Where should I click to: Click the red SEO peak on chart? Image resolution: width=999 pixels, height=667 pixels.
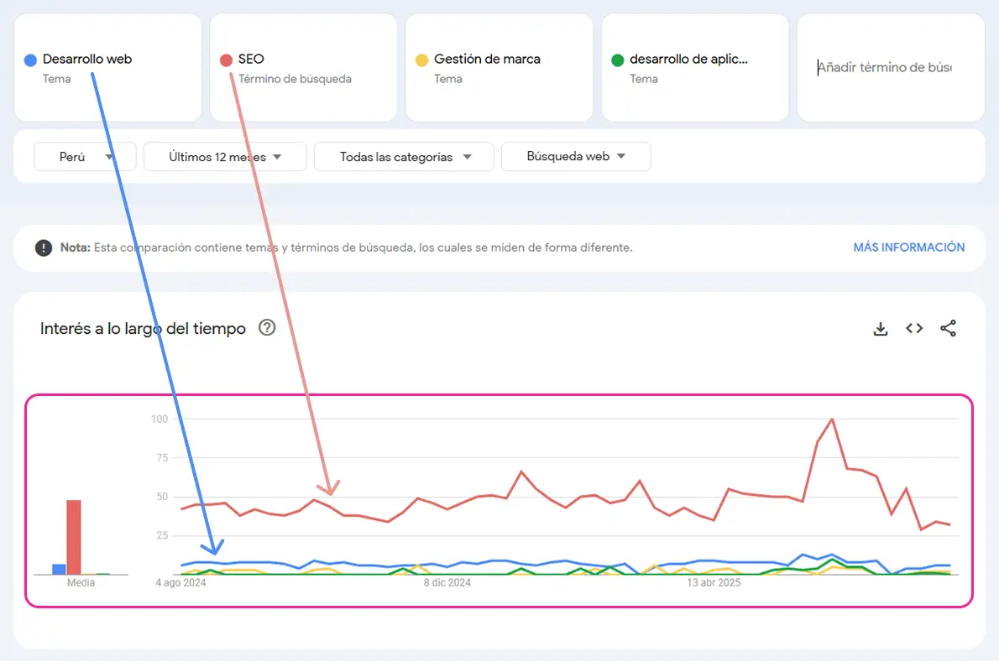tap(832, 419)
